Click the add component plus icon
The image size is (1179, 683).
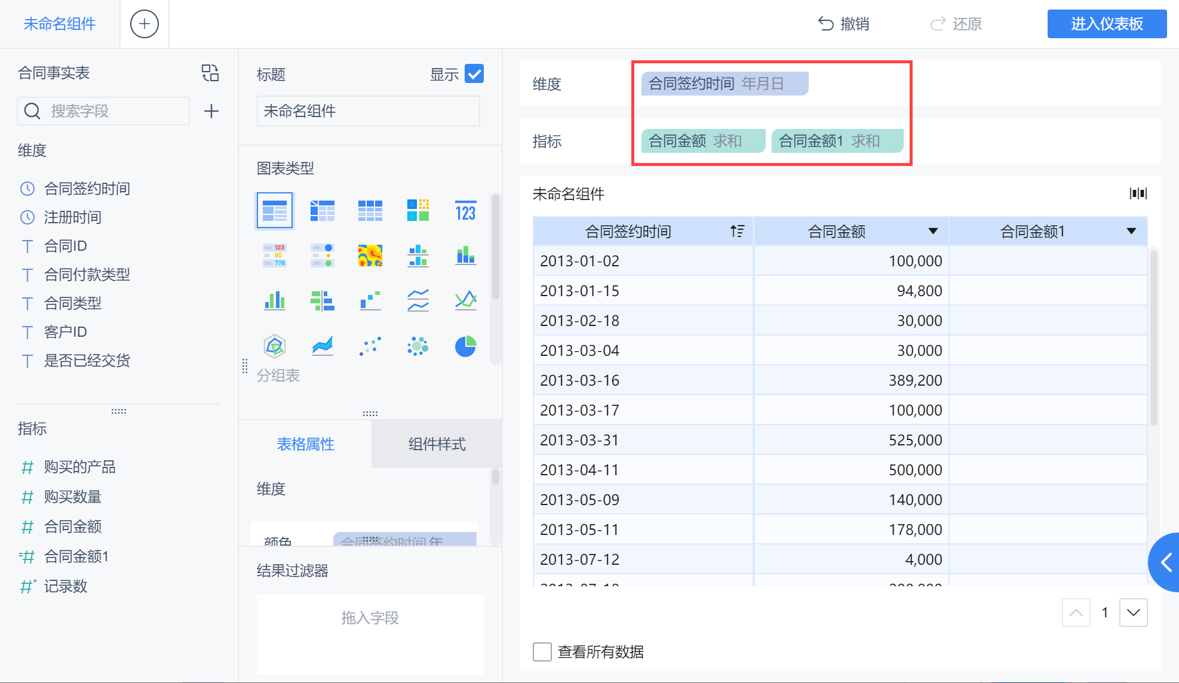pyautogui.click(x=145, y=24)
